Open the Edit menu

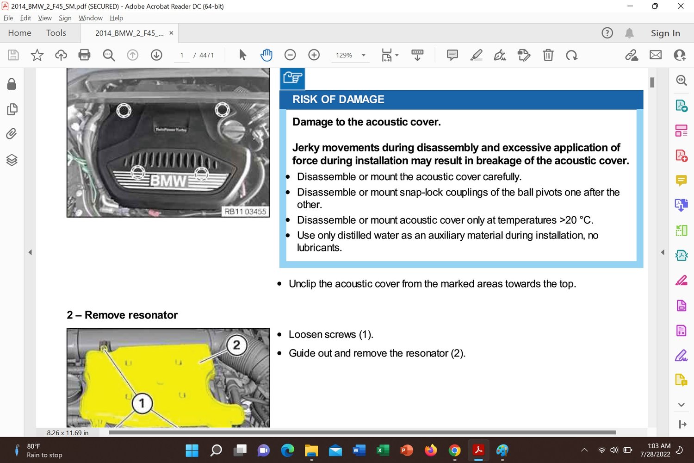pyautogui.click(x=25, y=18)
